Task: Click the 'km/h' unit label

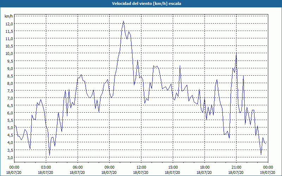Action: [8, 16]
